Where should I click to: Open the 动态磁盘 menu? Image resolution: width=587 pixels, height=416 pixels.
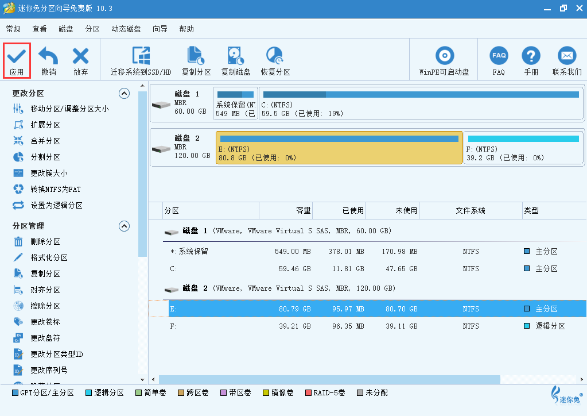126,29
